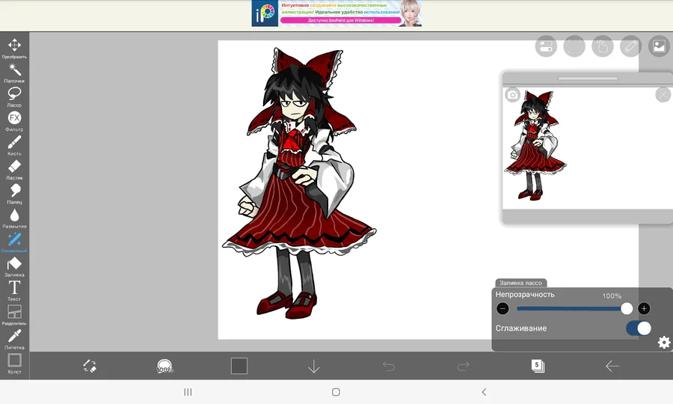Select the Bucket fill (Заливка) tool

click(x=14, y=266)
